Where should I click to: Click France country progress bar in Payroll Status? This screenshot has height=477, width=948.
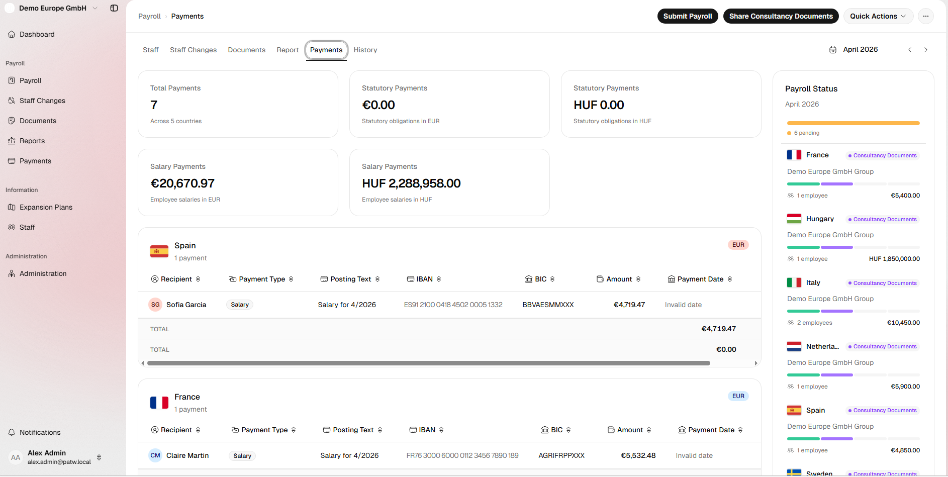click(854, 184)
